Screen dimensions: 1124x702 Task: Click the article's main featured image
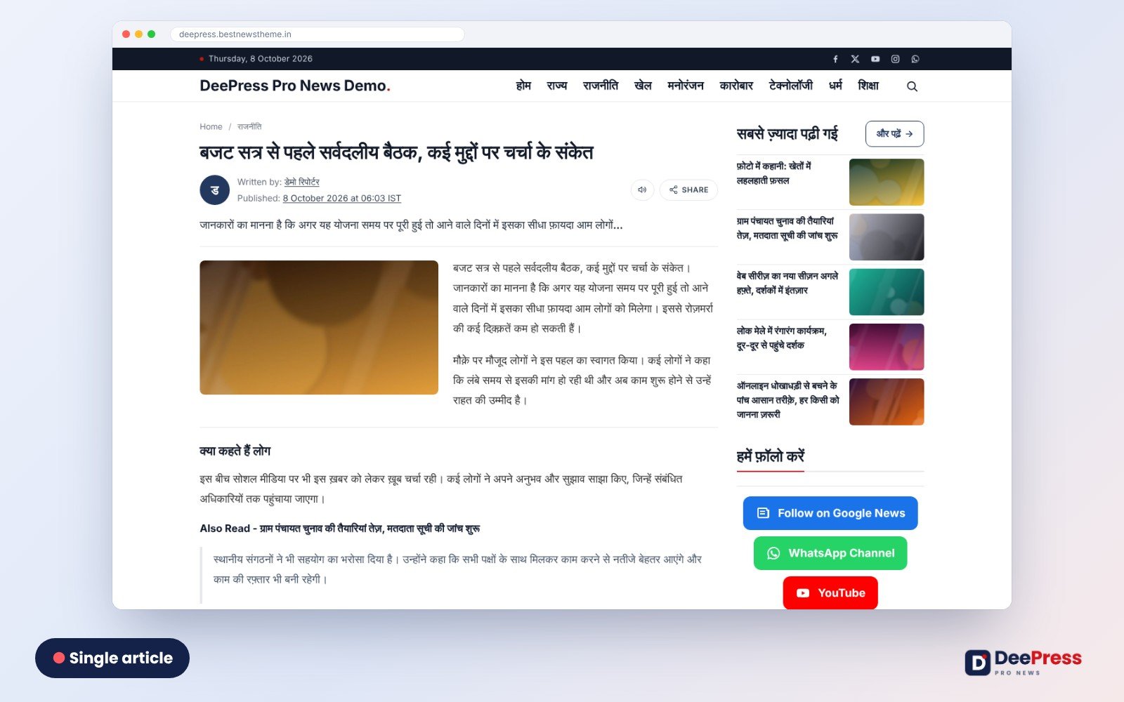[319, 327]
